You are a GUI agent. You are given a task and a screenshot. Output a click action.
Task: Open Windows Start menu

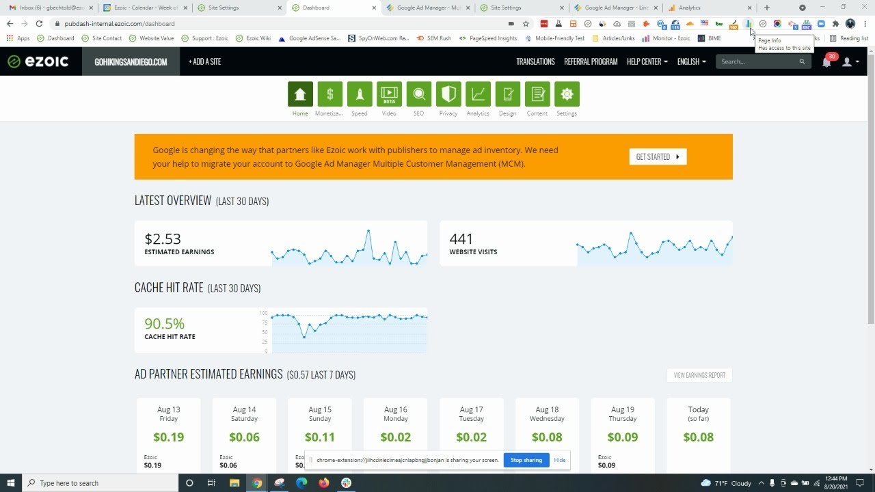click(11, 483)
